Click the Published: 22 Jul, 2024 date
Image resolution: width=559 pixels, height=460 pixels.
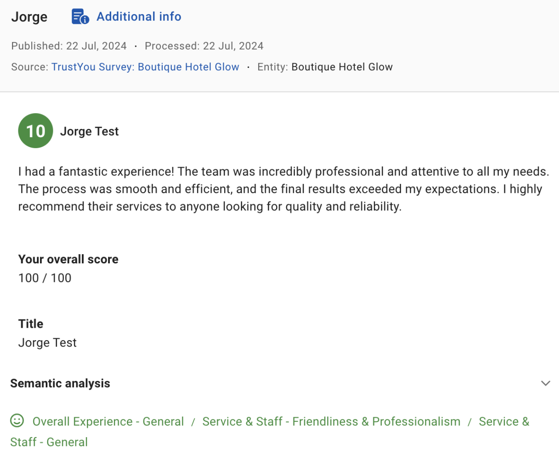click(69, 46)
